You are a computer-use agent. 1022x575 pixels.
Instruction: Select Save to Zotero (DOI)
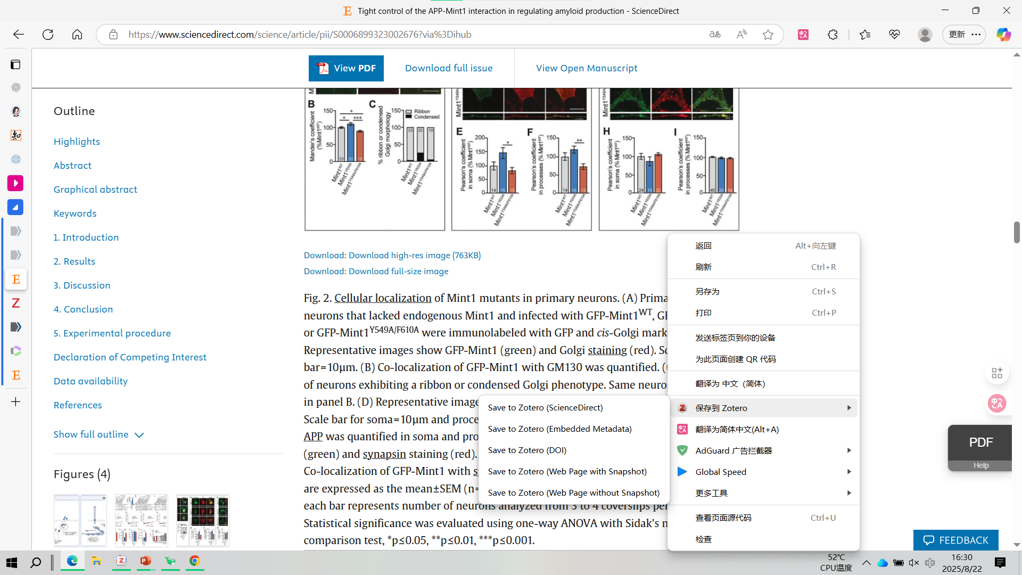[527, 450]
